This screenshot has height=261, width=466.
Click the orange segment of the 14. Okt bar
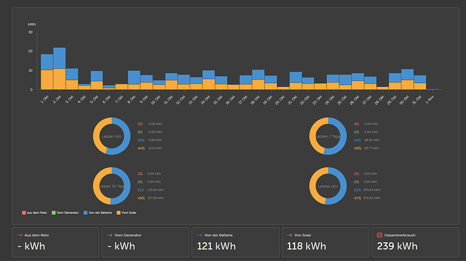click(209, 84)
